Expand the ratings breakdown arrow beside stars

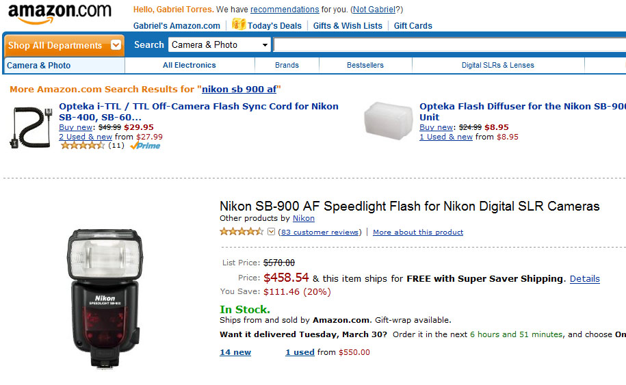click(x=271, y=232)
